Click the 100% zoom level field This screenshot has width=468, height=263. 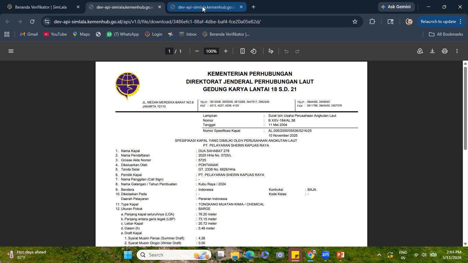click(x=211, y=51)
